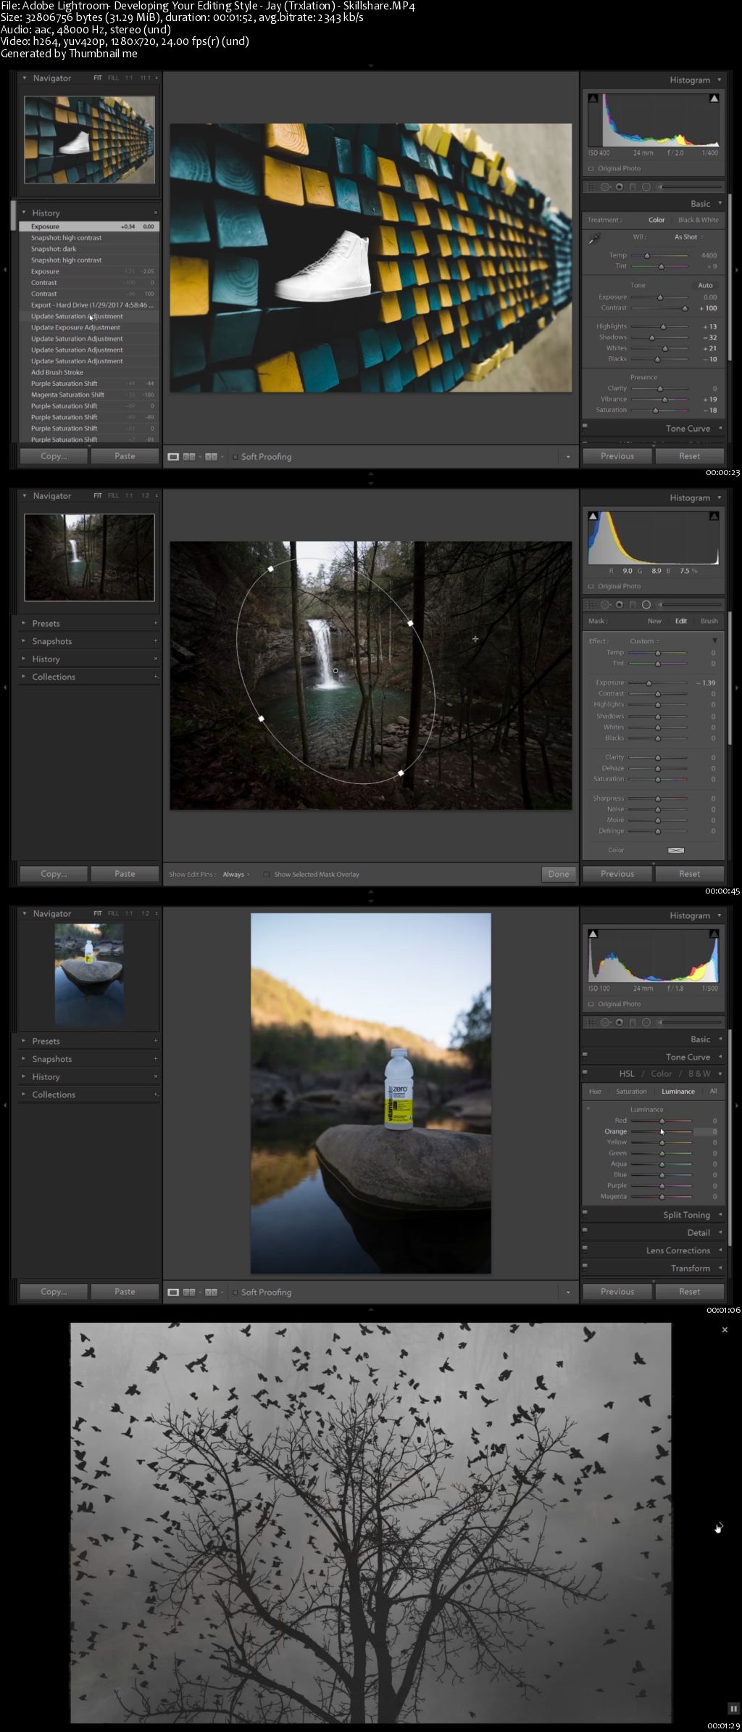Click Contrast slider handle in sneaker frame

[685, 308]
